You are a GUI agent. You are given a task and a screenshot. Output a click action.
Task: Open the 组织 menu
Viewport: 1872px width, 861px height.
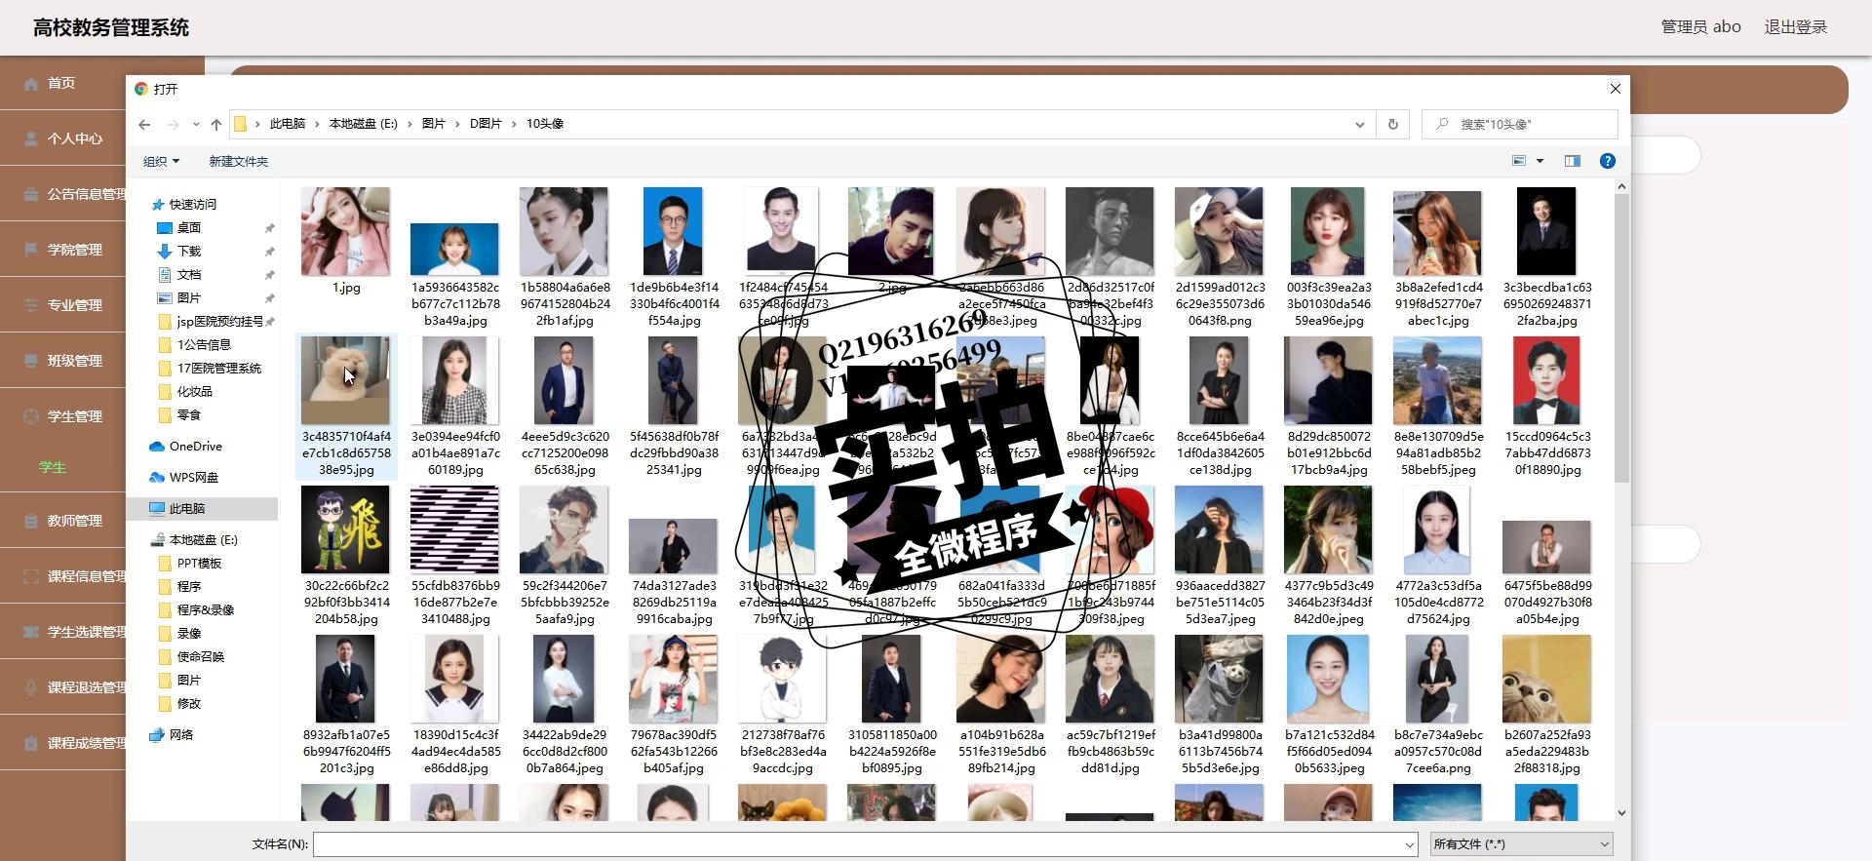tap(161, 161)
